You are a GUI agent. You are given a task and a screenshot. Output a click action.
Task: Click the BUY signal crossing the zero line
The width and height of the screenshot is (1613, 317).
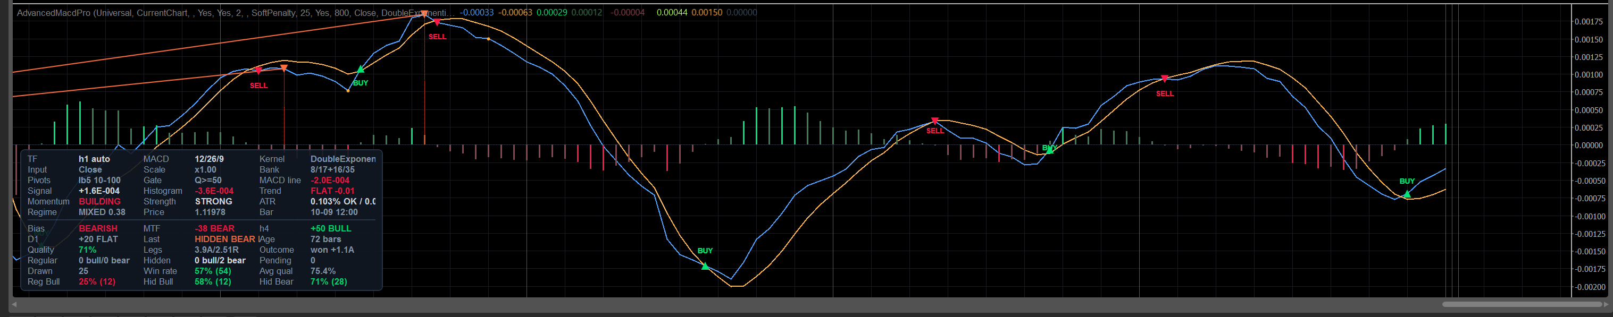[1049, 148]
